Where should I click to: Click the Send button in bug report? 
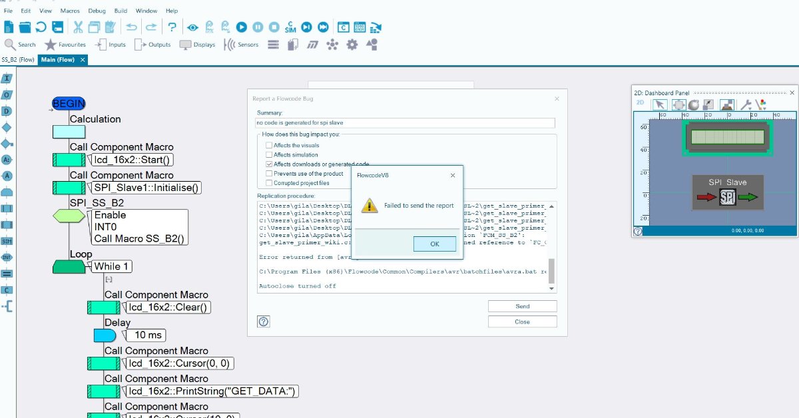[523, 306]
